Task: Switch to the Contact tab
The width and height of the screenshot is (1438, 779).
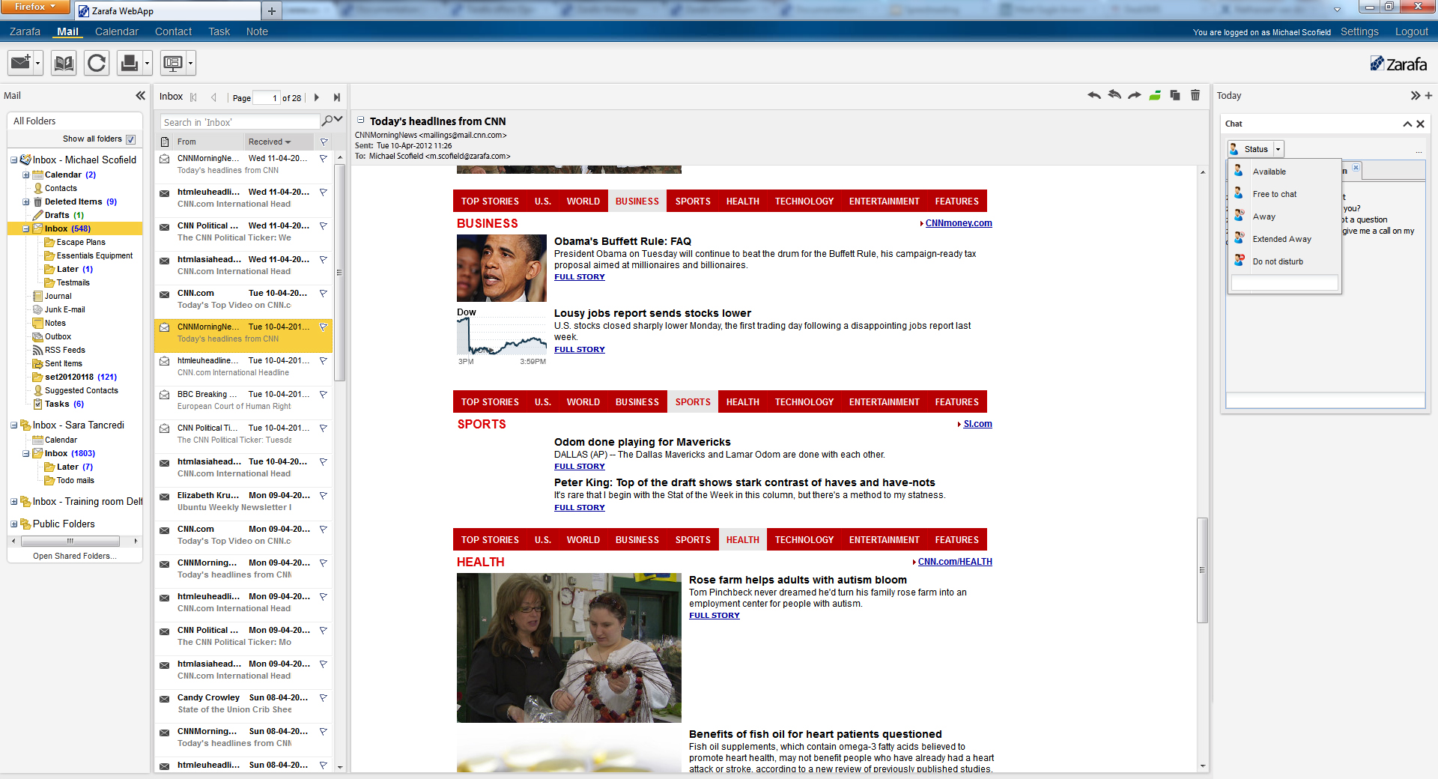Action: coord(173,31)
